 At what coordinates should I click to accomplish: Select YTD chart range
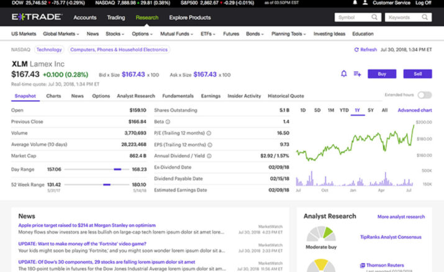[344, 110]
